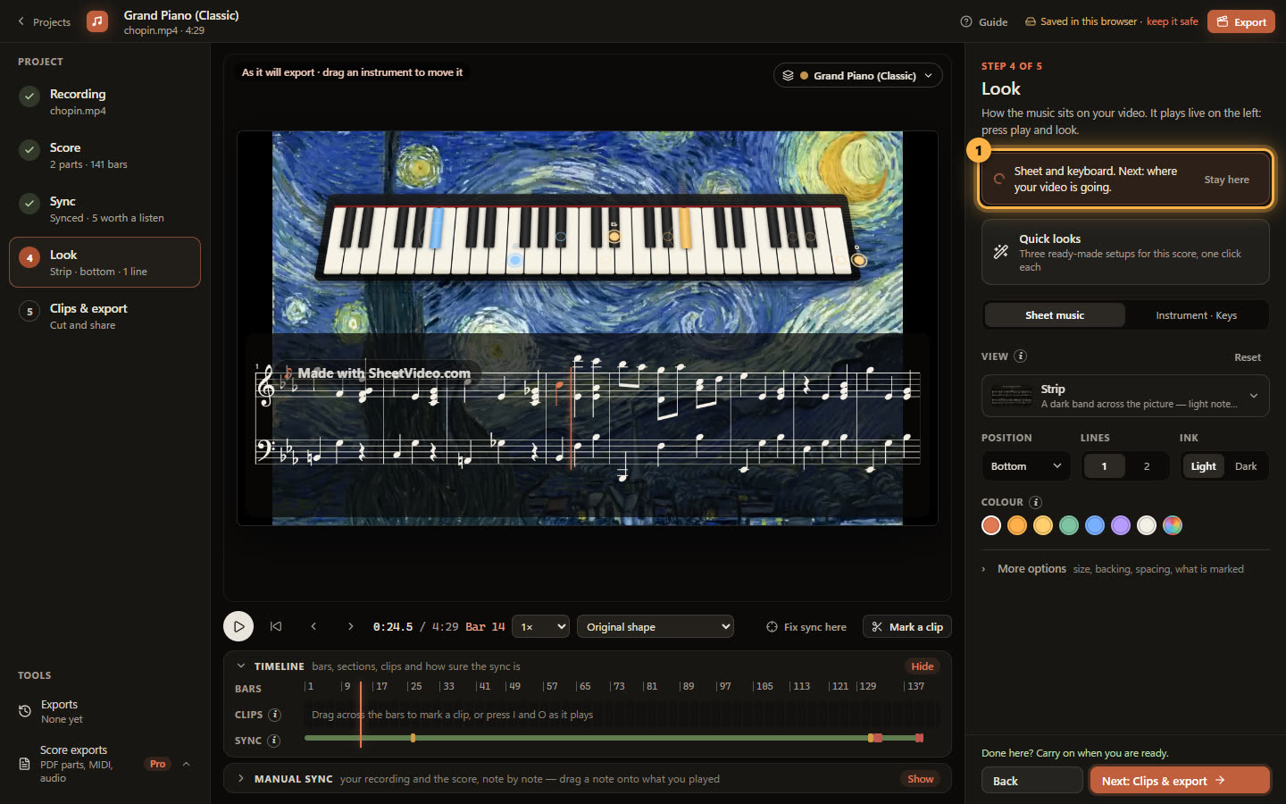Open the playback speed 1x dropdown

coord(541,627)
